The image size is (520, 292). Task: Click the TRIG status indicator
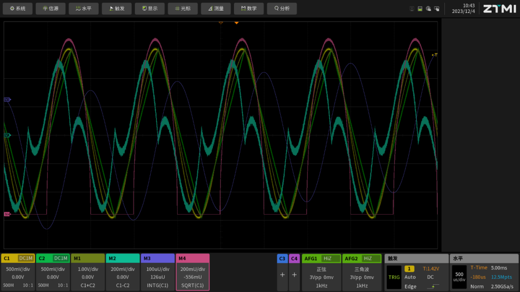point(393,277)
